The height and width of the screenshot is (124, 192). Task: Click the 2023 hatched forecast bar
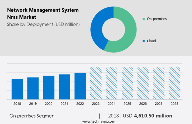point(96,83)
